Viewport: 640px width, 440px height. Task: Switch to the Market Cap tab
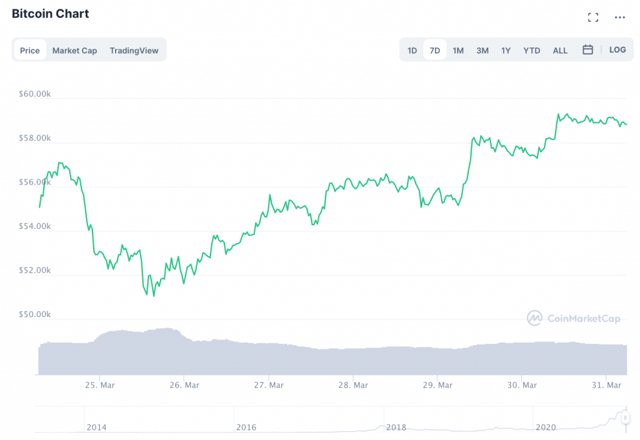[x=74, y=51]
